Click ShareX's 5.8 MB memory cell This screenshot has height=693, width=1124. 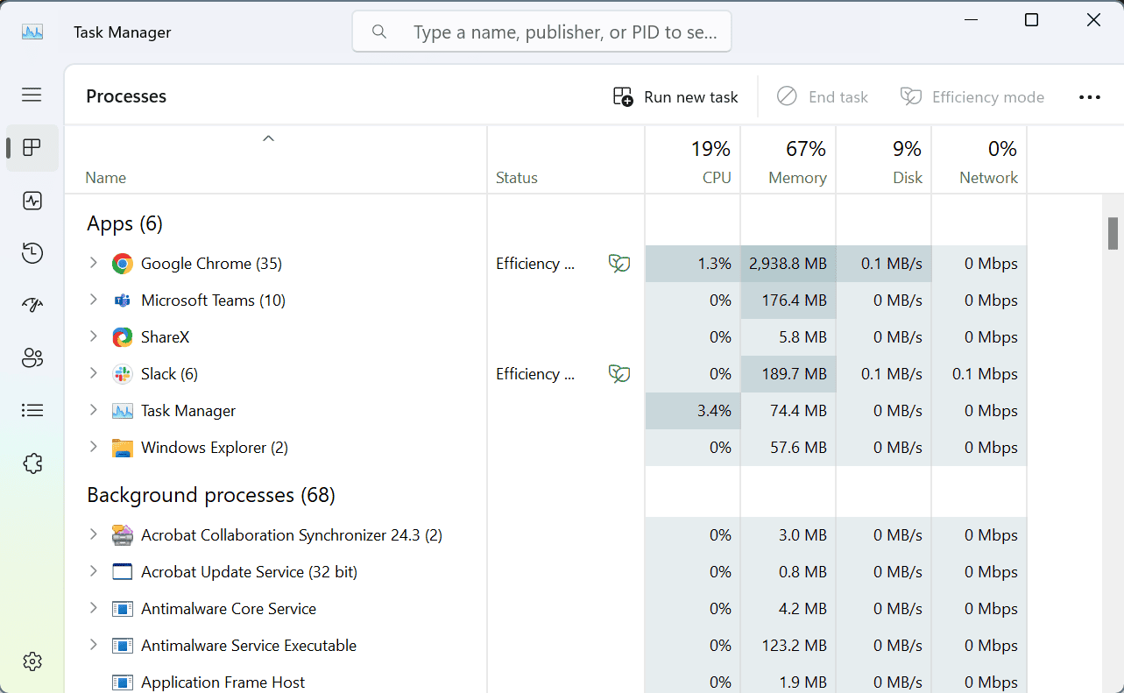coord(788,337)
